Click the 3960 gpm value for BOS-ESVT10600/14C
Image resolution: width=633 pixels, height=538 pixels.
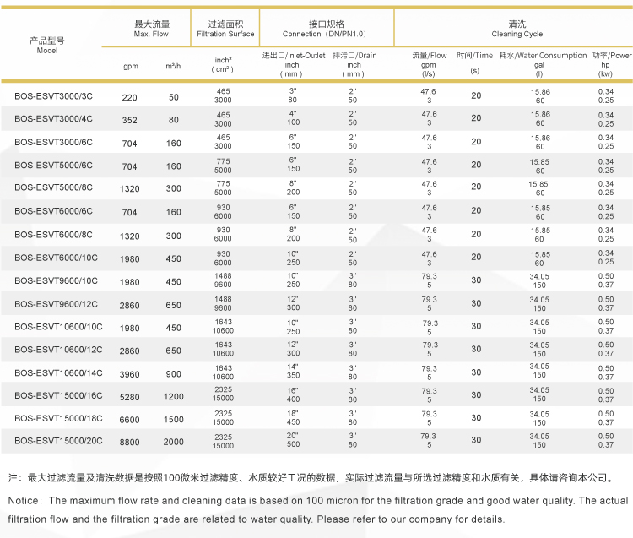[x=130, y=374]
